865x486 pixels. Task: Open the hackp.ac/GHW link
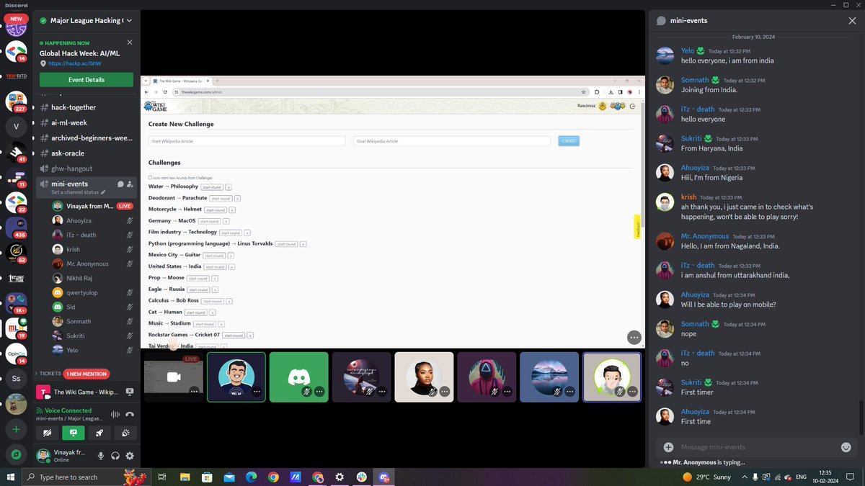pyautogui.click(x=76, y=63)
